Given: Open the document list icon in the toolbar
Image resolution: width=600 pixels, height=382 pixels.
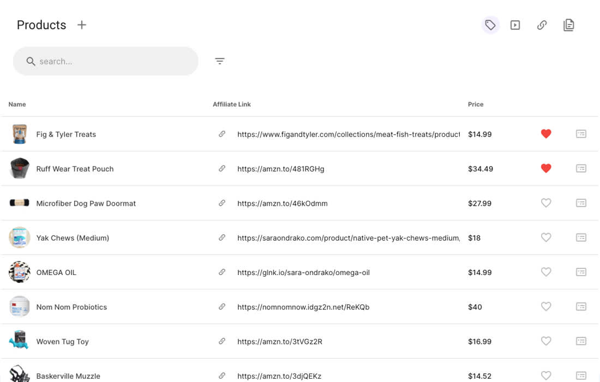Looking at the screenshot, I should [568, 25].
